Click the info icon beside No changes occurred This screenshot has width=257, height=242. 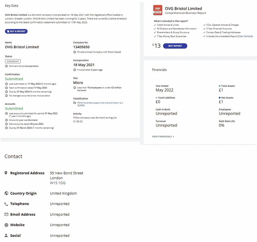(6, 95)
